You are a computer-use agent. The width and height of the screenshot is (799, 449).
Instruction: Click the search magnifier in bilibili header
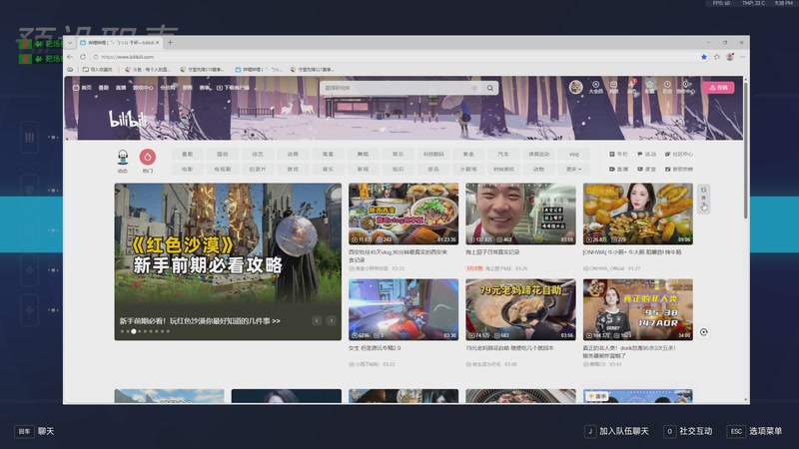tap(489, 88)
